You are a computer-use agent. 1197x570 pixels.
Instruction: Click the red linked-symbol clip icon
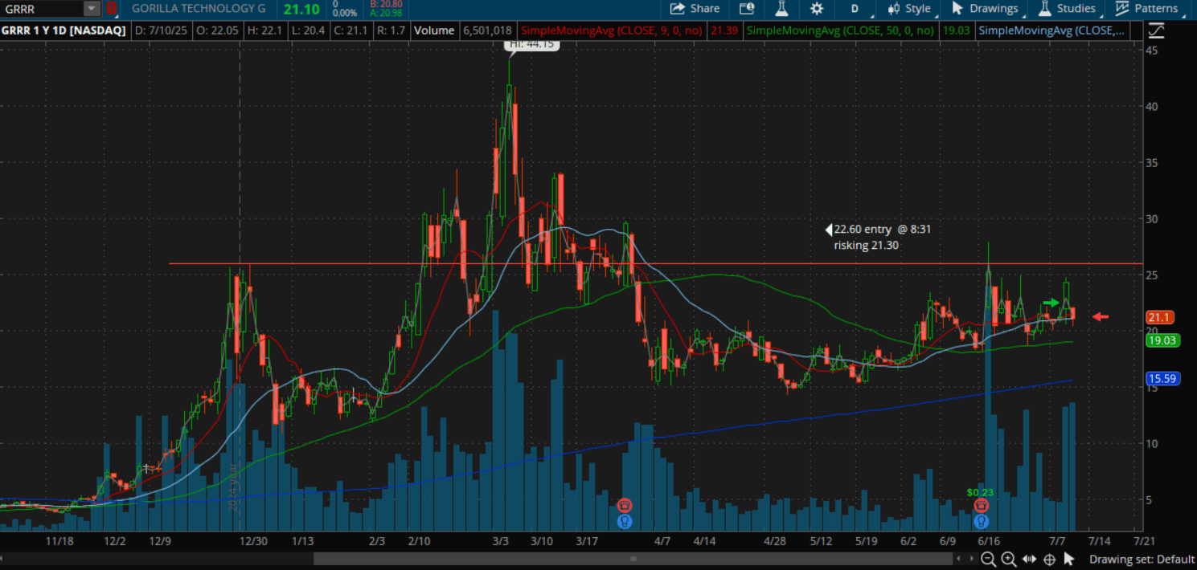point(112,9)
